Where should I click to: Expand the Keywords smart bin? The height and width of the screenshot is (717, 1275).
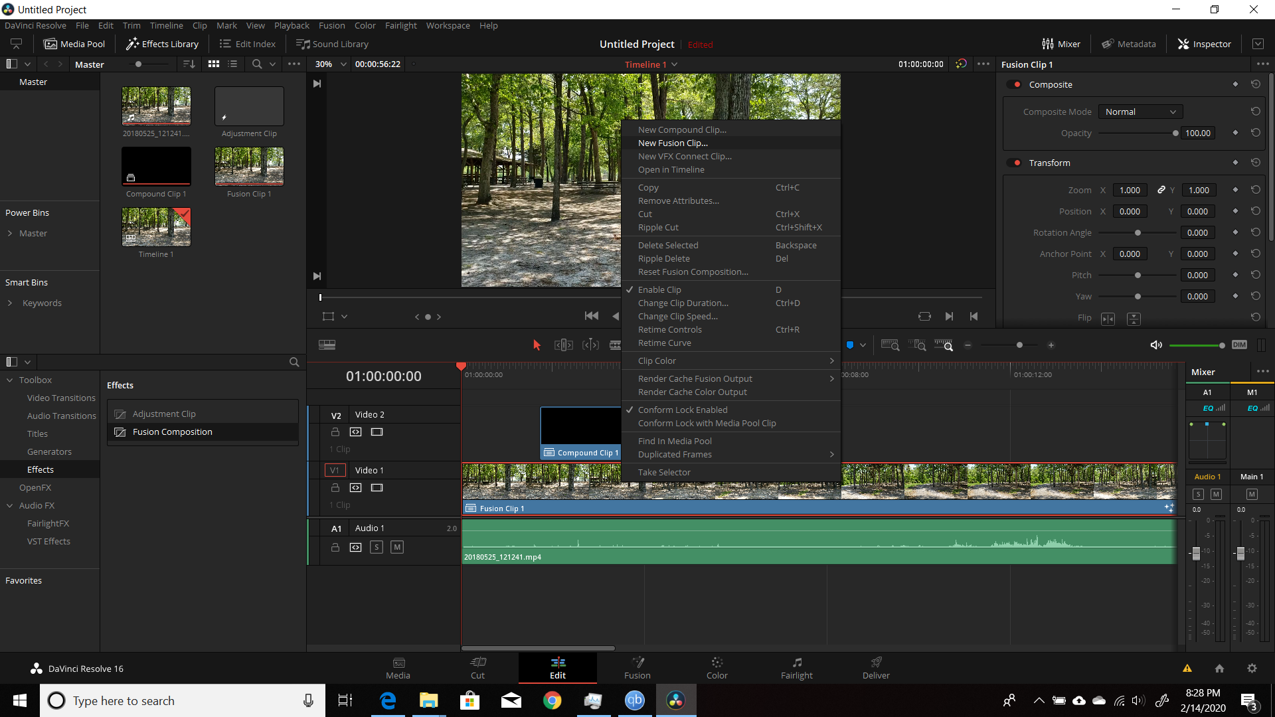pos(10,303)
